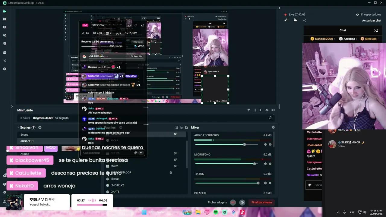Open Spotify from the taskbar

click(x=216, y=212)
